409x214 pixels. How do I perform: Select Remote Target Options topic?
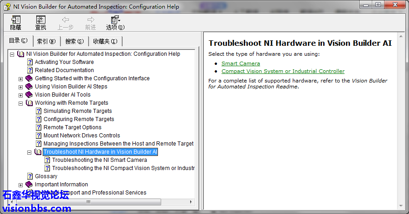click(72, 127)
